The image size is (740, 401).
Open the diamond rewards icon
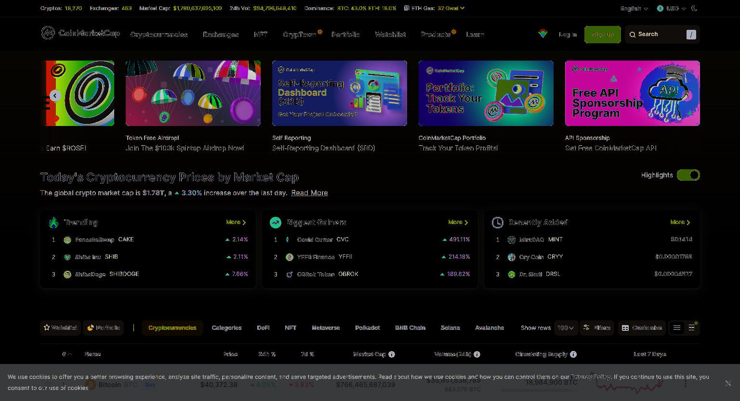pyautogui.click(x=543, y=34)
